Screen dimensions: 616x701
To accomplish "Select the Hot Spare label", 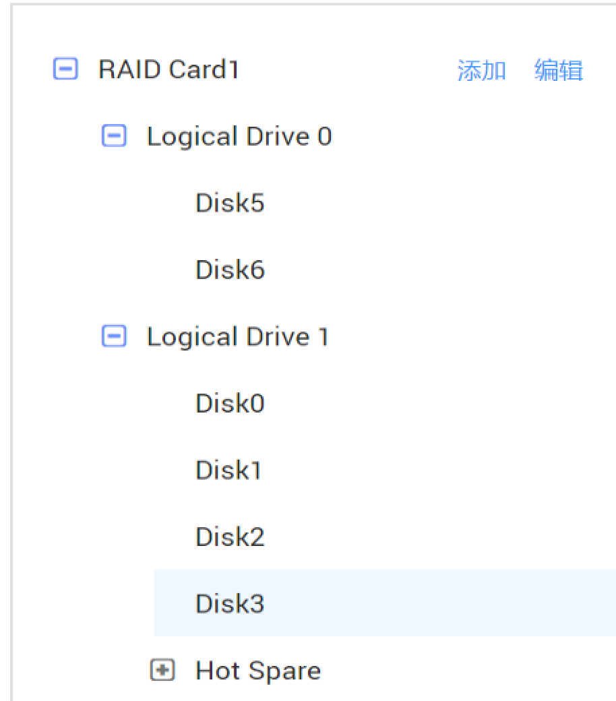I will 258,671.
